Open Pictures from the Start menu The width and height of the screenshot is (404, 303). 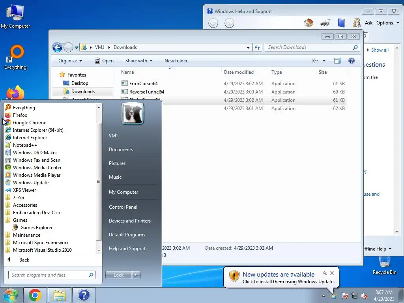(x=117, y=163)
